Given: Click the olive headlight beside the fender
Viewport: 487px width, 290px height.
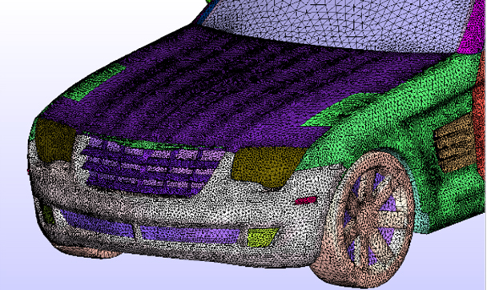Looking at the screenshot, I should coord(267,167).
